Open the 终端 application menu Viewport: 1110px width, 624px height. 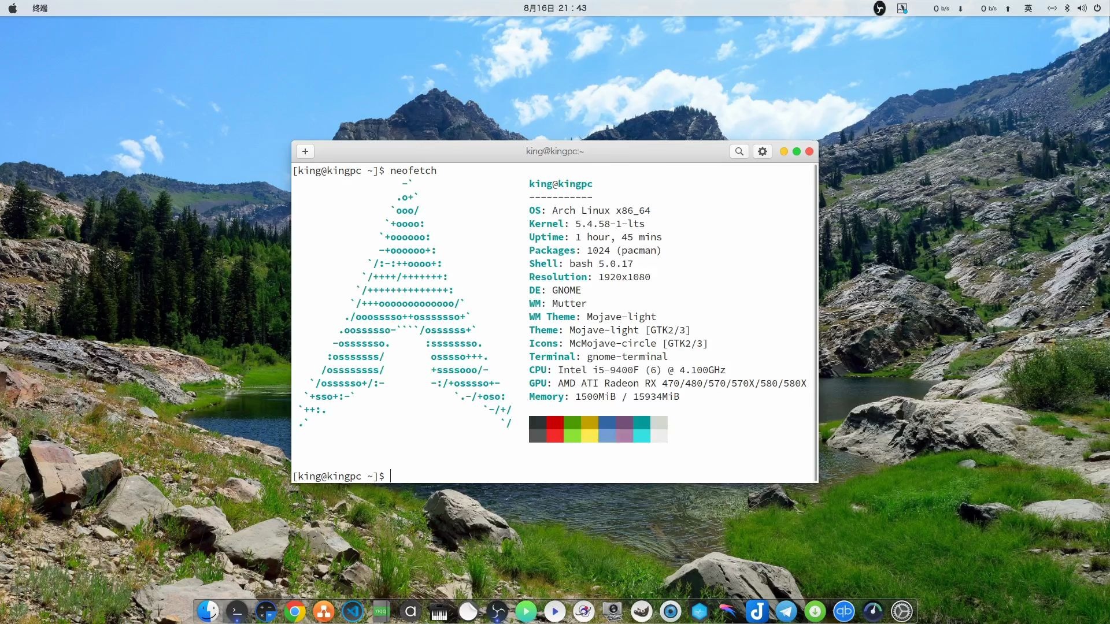40,8
